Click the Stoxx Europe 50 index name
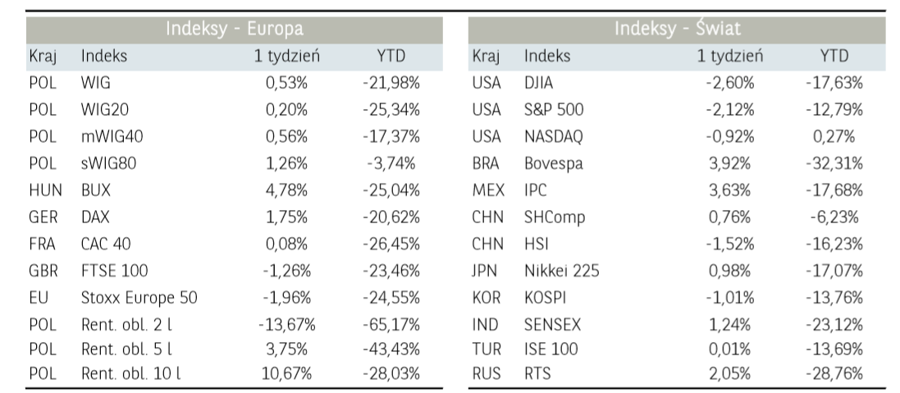Viewport: 900px width, 393px height. tap(139, 295)
